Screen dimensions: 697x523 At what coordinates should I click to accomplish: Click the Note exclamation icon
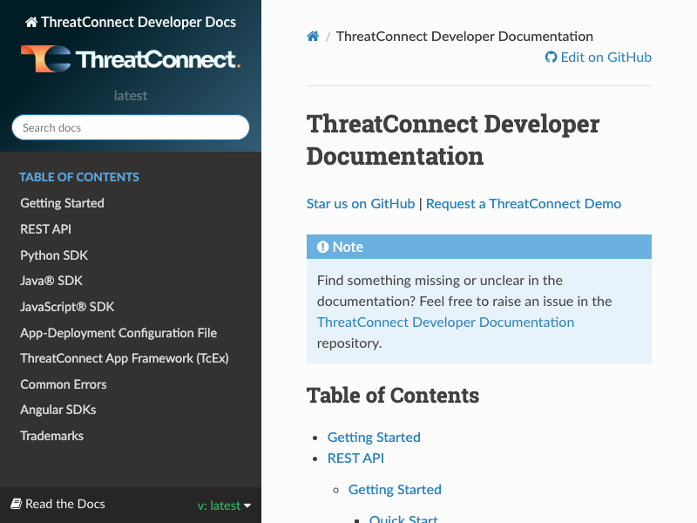(x=322, y=247)
